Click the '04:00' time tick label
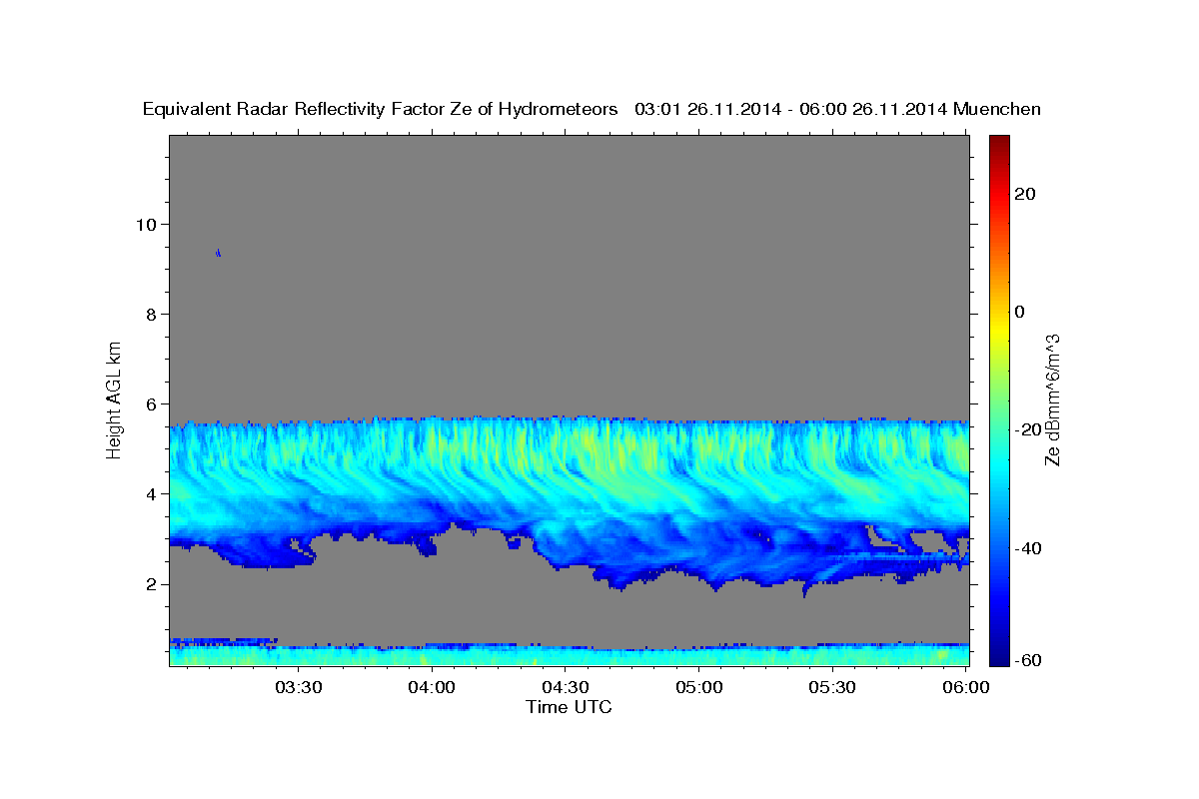 point(432,688)
